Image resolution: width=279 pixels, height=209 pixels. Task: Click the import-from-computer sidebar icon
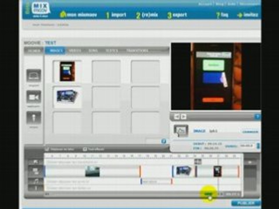(34, 75)
